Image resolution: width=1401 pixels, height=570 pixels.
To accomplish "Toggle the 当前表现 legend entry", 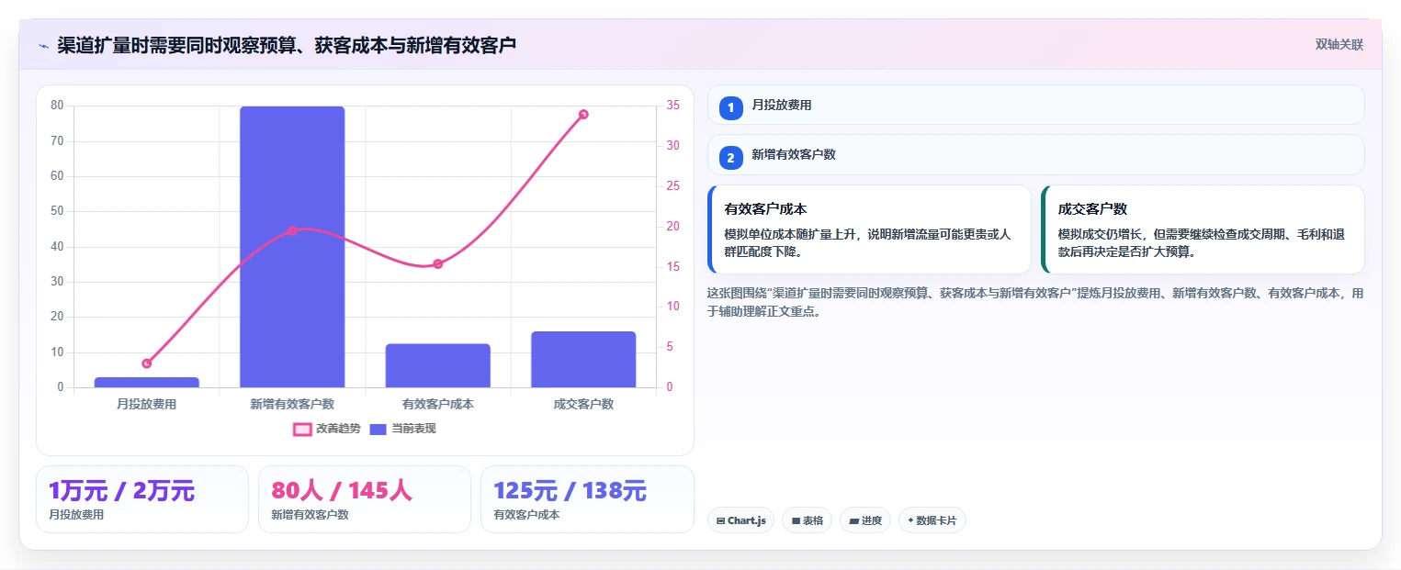I will [x=402, y=429].
